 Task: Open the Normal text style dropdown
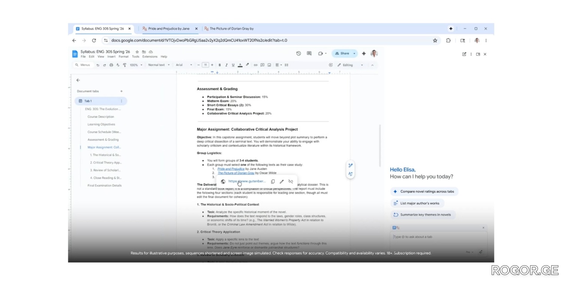[x=159, y=65]
